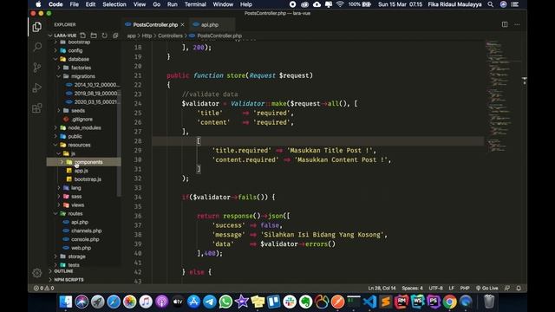Open the Search view in activity bar
This screenshot has height=312, width=555.
click(x=36, y=47)
